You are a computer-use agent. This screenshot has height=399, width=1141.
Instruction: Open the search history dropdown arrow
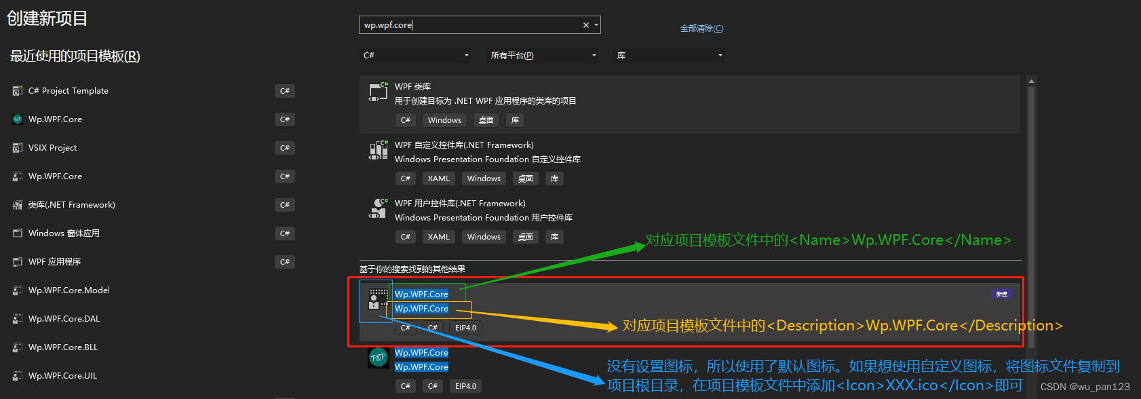click(596, 25)
